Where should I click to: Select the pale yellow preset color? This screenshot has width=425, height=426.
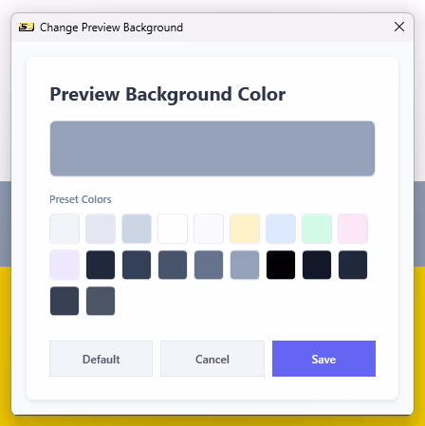(245, 229)
